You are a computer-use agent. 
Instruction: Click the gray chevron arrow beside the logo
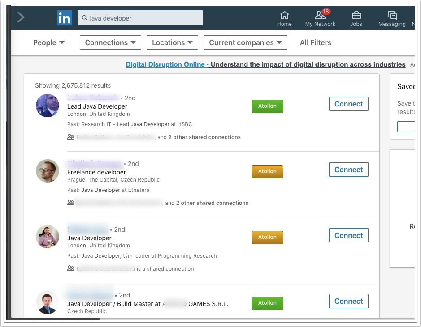tap(21, 17)
